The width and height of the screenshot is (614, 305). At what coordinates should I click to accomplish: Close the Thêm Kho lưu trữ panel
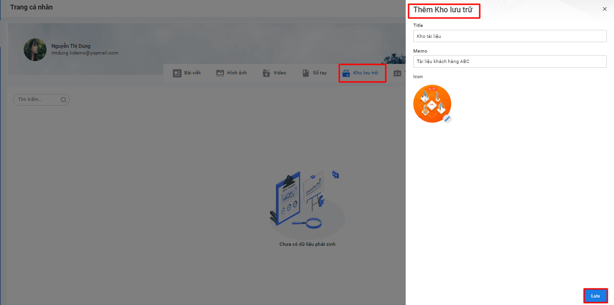point(604,9)
